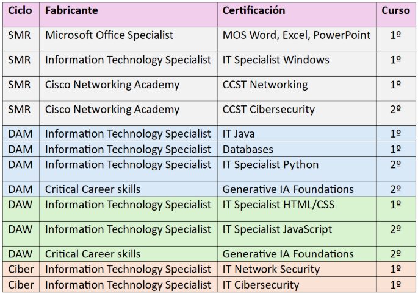Select DAM row Critical Career skills cell

(x=128, y=189)
